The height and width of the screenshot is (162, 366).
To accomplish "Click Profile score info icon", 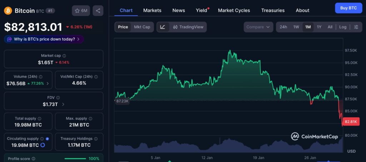I will pos(34,159).
